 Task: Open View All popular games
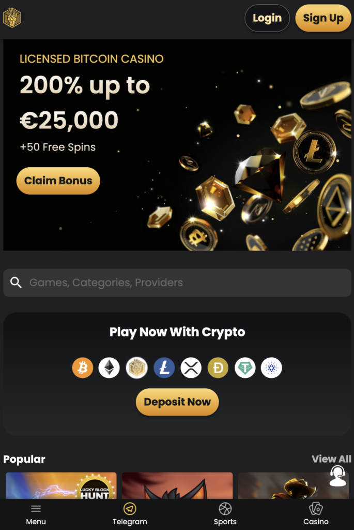pos(331,459)
